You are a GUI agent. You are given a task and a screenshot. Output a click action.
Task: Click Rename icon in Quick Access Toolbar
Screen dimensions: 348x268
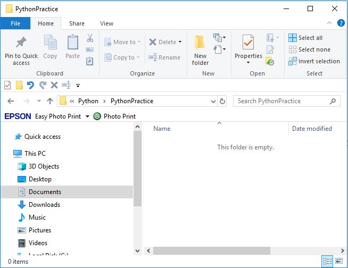tap(66, 85)
